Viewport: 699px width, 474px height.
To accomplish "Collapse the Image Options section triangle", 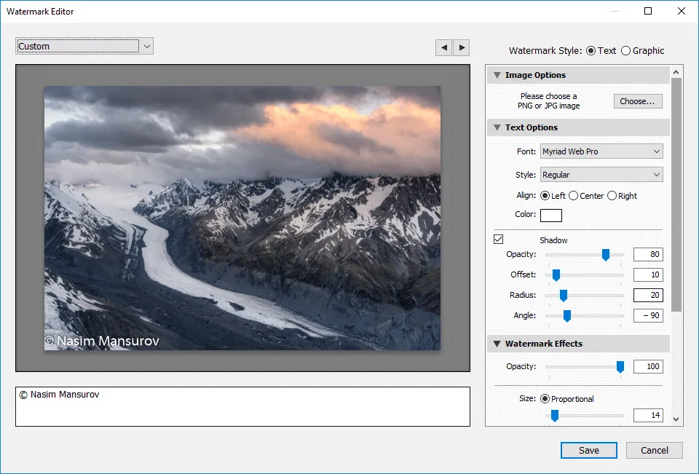I will (x=497, y=75).
